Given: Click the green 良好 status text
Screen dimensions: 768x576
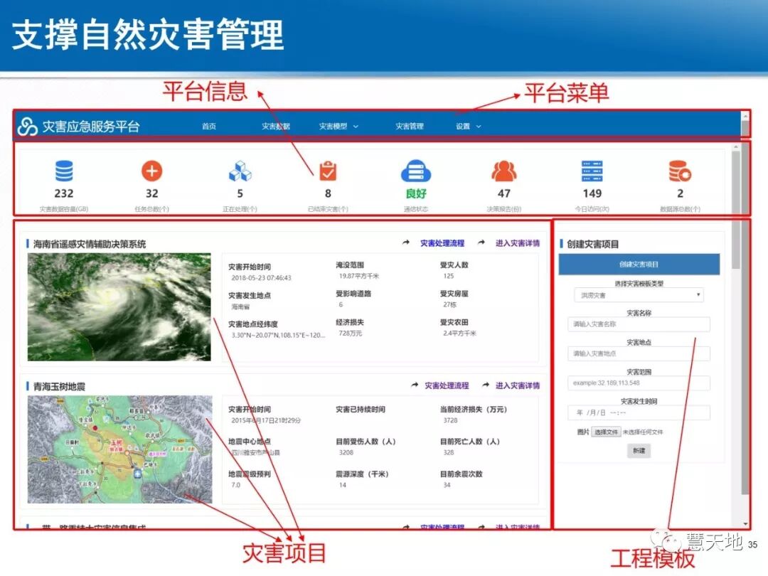Looking at the screenshot, I should coord(416,193).
